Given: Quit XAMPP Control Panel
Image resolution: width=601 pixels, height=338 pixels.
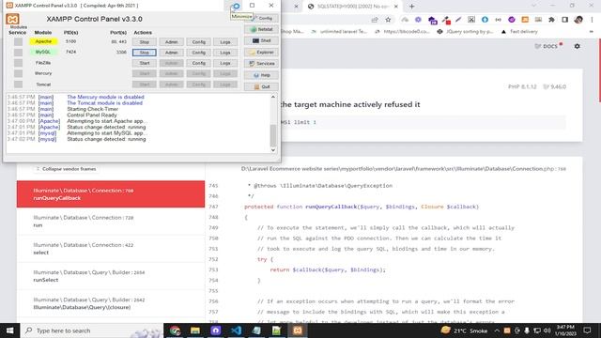Looking at the screenshot, I should (261, 86).
